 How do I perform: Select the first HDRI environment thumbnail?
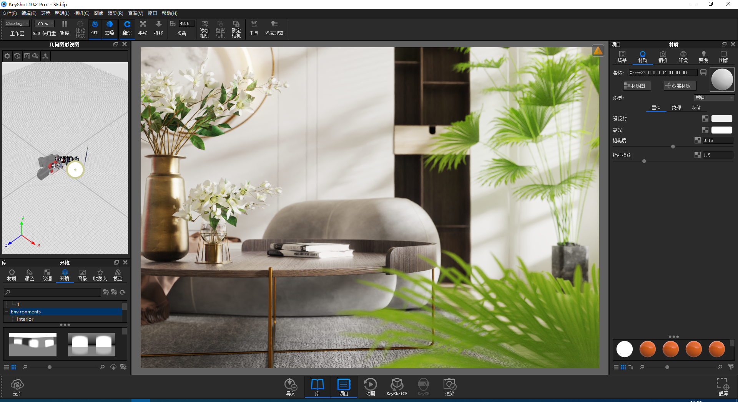click(x=33, y=344)
